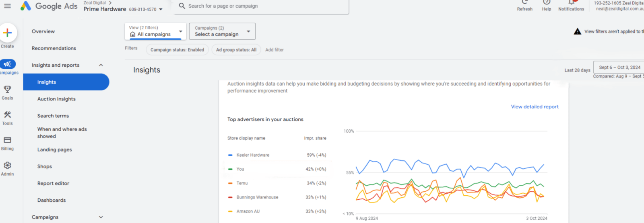The height and width of the screenshot is (223, 644).
Task: Open Report editor
Action: click(53, 183)
